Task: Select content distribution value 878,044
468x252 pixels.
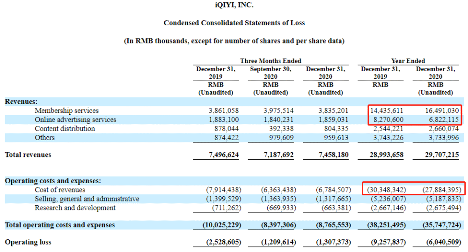Action: pyautogui.click(x=227, y=129)
